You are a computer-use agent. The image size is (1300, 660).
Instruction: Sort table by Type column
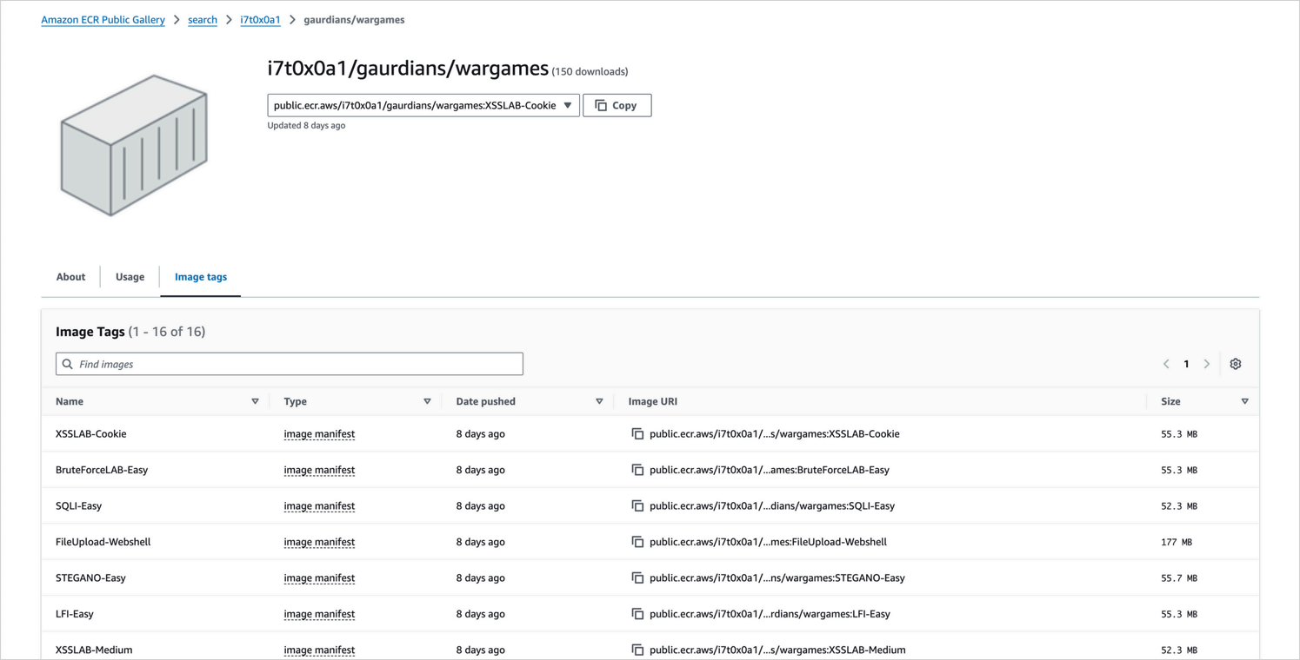pyautogui.click(x=427, y=401)
